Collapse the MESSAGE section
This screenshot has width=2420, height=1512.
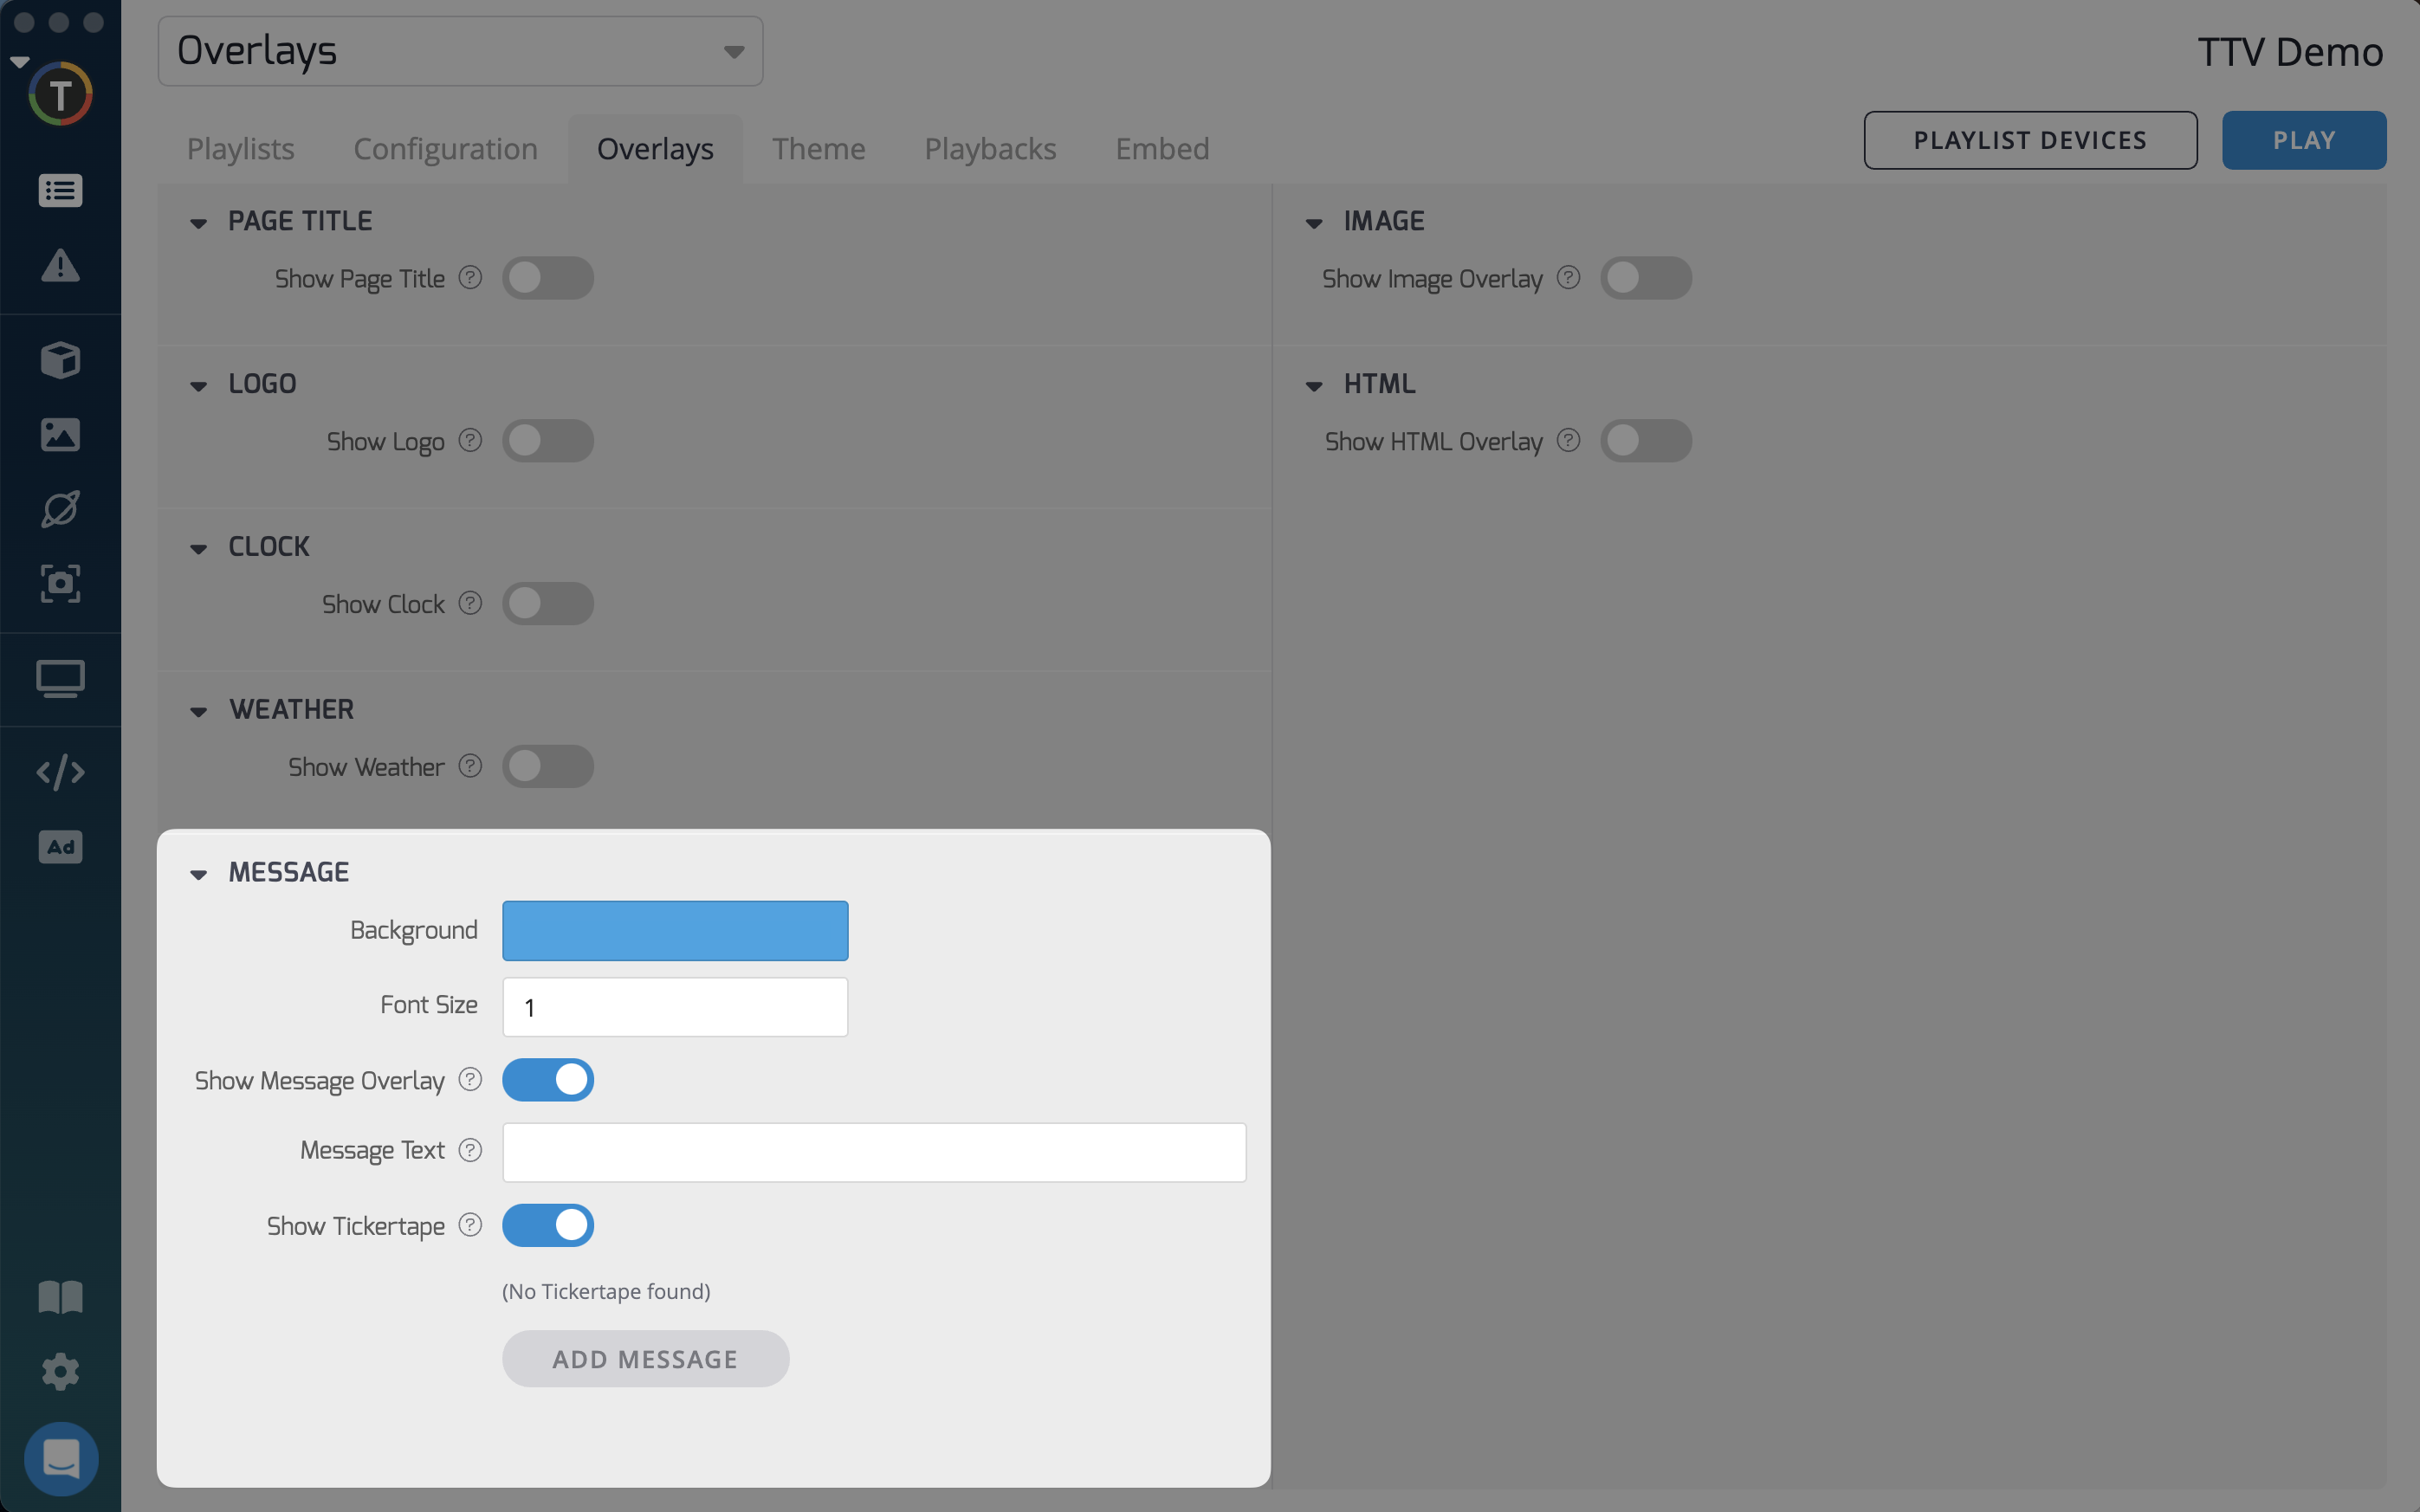pyautogui.click(x=199, y=874)
